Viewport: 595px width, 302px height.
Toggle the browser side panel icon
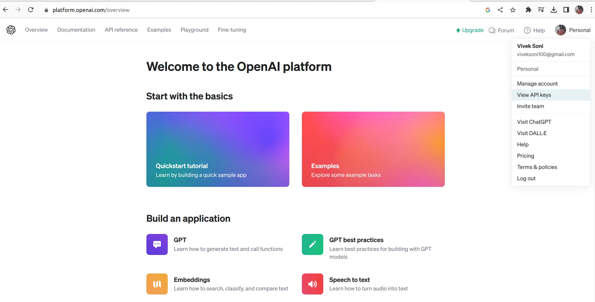566,10
